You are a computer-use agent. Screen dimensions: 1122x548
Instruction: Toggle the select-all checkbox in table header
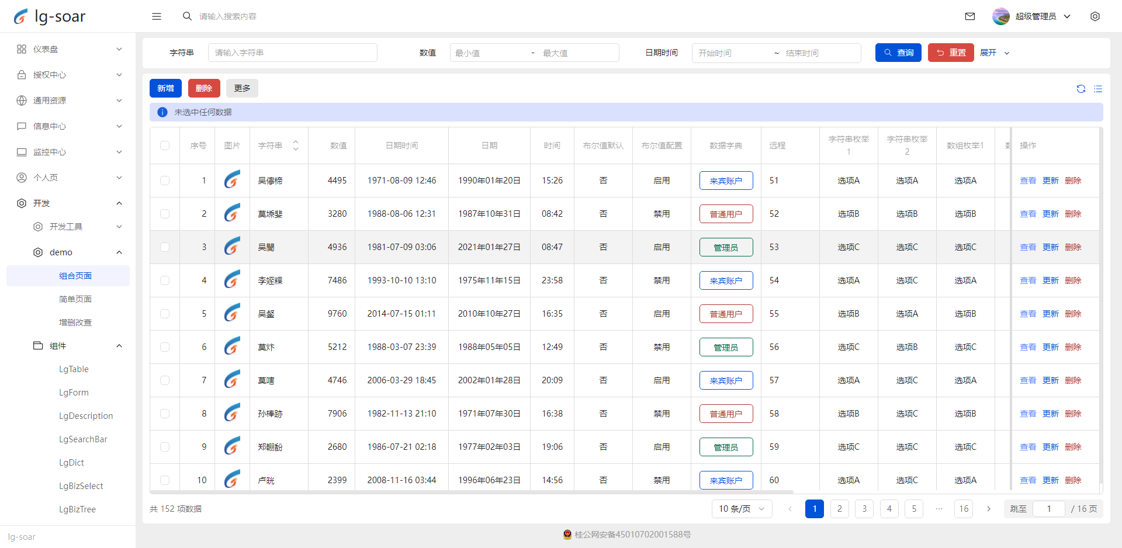point(165,145)
